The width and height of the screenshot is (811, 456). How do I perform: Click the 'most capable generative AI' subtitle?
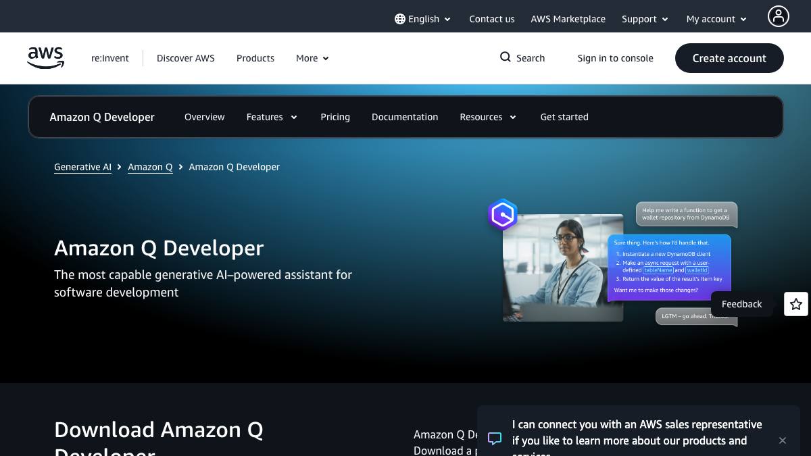(x=203, y=284)
